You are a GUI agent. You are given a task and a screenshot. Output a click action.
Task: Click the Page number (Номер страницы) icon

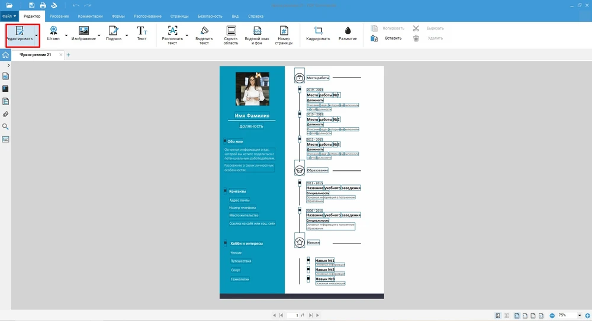284,35
